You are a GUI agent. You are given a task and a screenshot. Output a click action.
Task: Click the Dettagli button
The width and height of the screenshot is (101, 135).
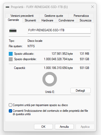point(80,91)
